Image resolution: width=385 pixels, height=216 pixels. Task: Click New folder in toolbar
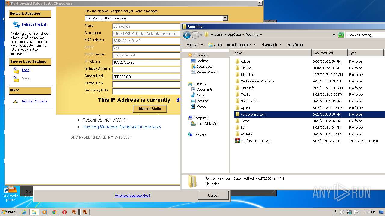pos(295,45)
